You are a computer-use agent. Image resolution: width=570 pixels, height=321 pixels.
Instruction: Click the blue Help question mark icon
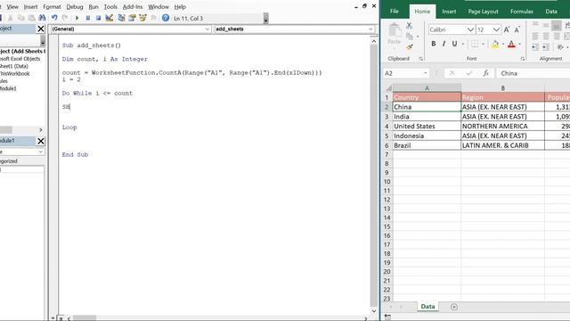[166, 18]
